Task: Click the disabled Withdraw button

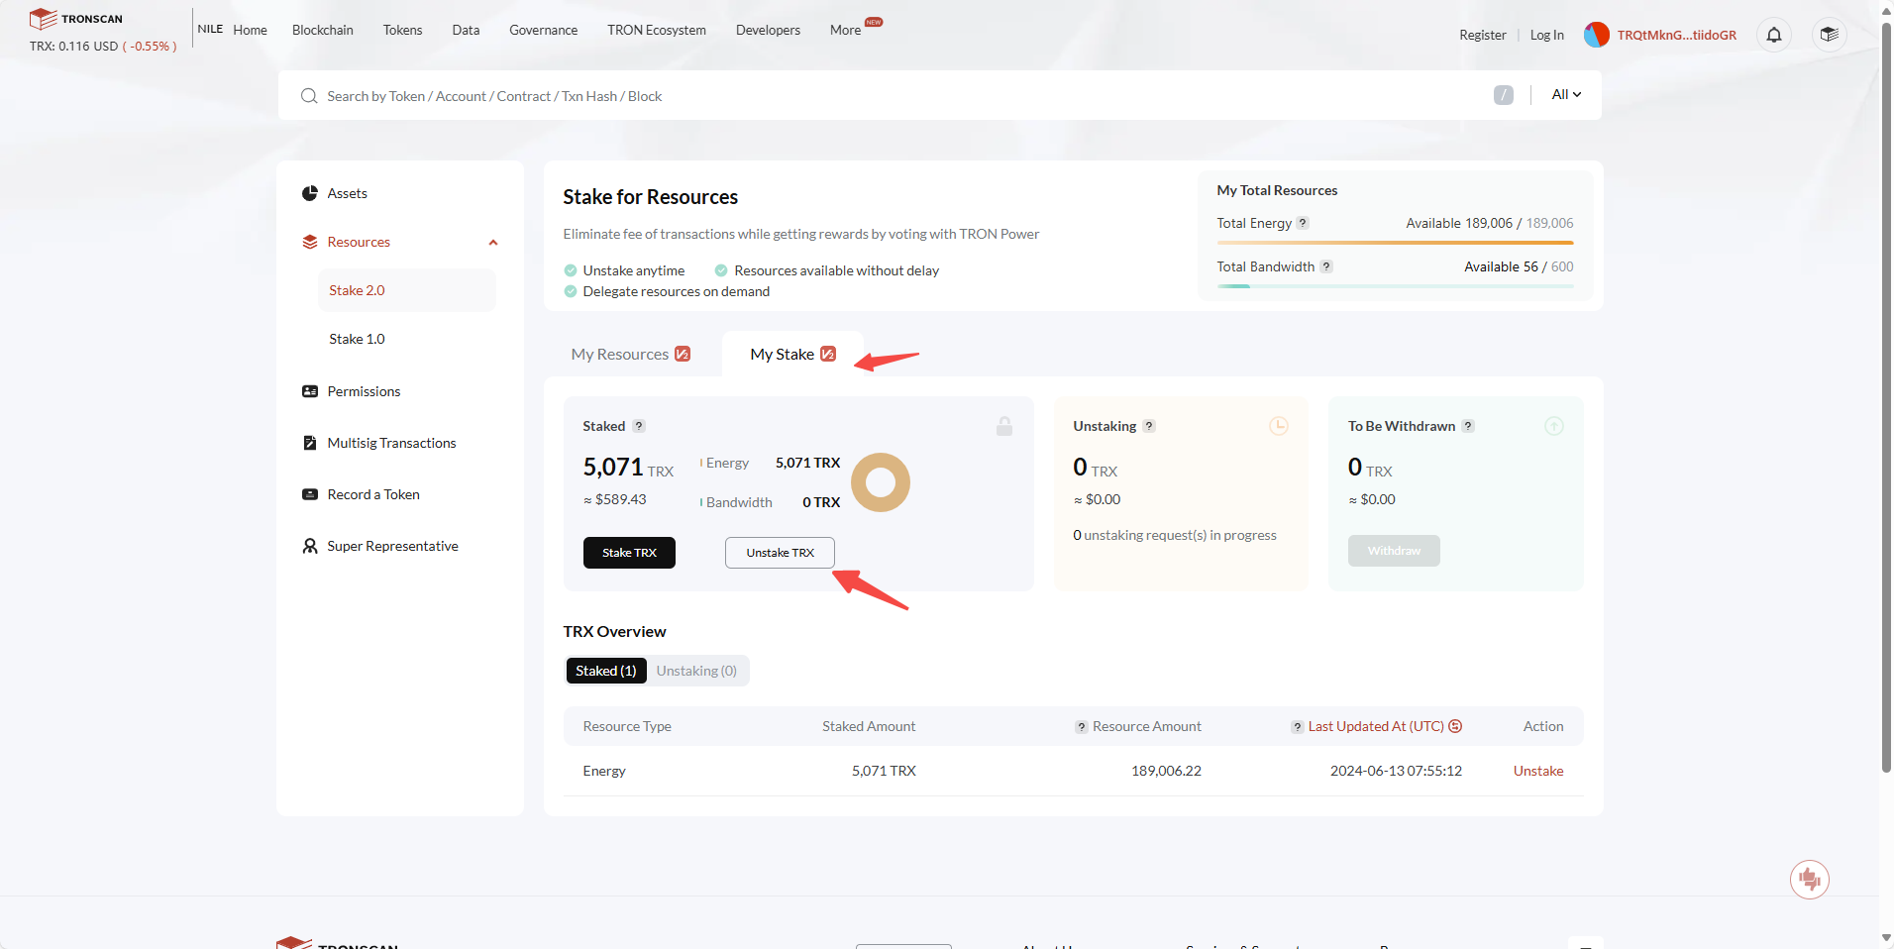Action: [1394, 551]
